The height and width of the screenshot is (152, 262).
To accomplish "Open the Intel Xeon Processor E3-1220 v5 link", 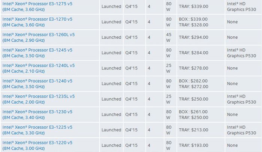I will point(37,145).
